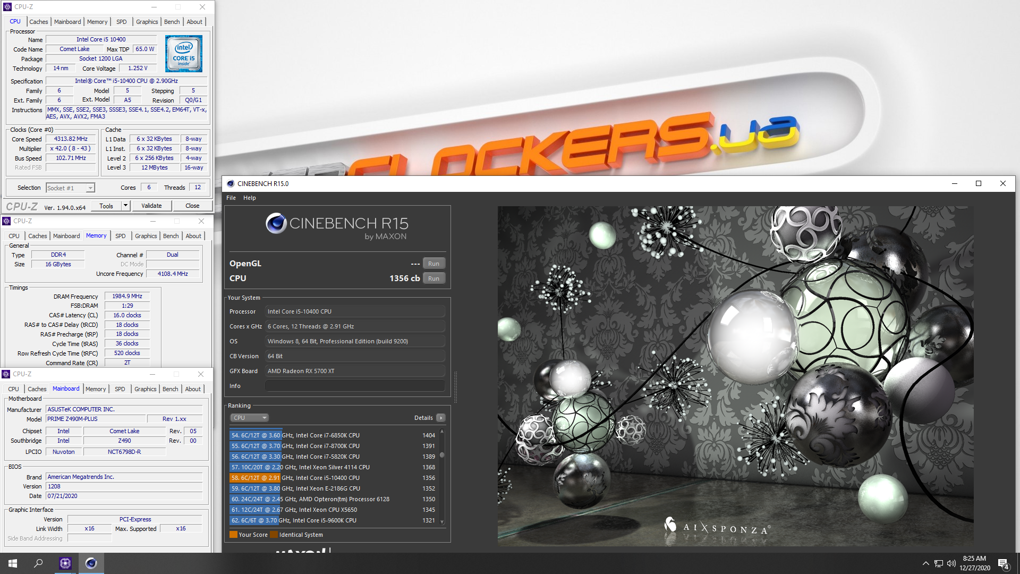Click the GFX Board field AMD Radeon RX 5700 XT
This screenshot has height=574, width=1020.
click(355, 371)
